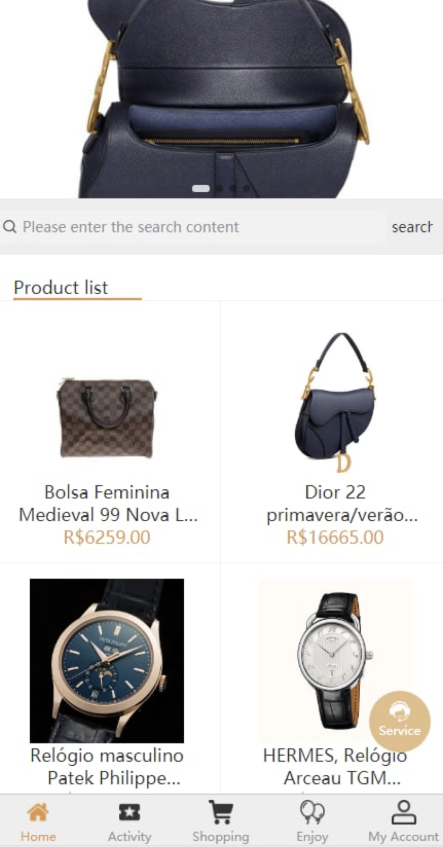Open the Shopping cart icon
443x847 pixels.
220,813
